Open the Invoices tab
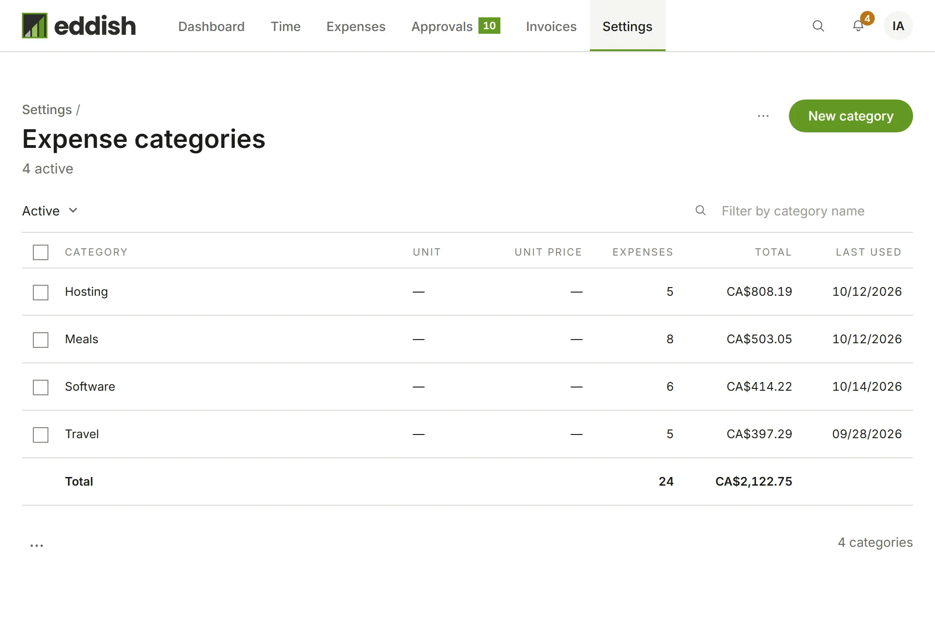Screen dimensions: 935x639 pos(551,26)
